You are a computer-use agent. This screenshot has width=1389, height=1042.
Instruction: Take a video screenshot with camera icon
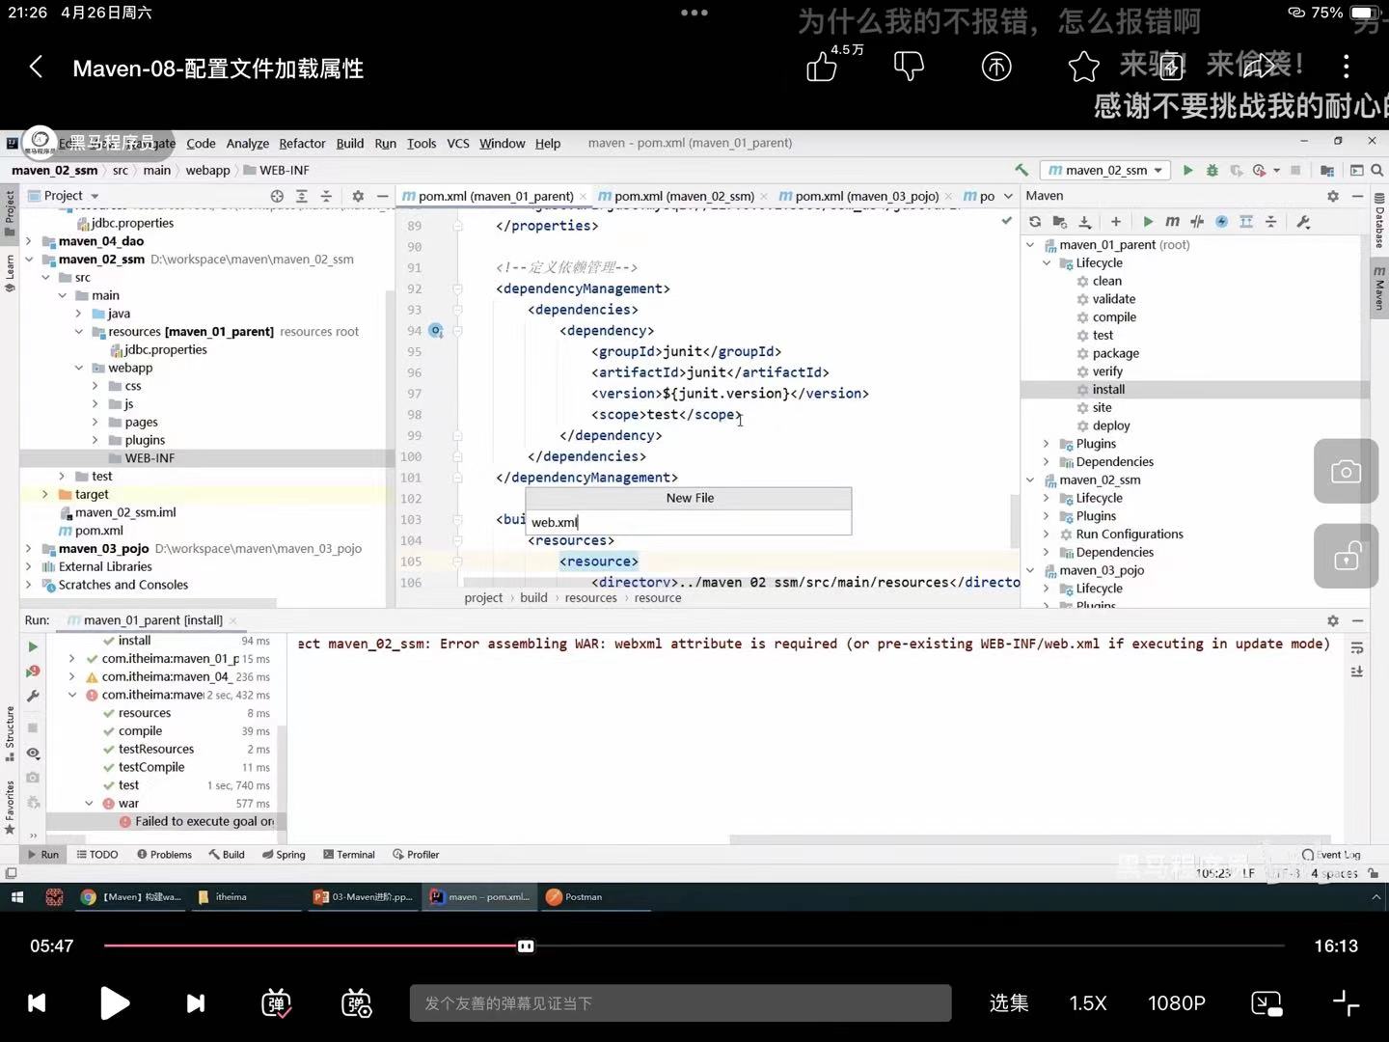coord(1346,472)
